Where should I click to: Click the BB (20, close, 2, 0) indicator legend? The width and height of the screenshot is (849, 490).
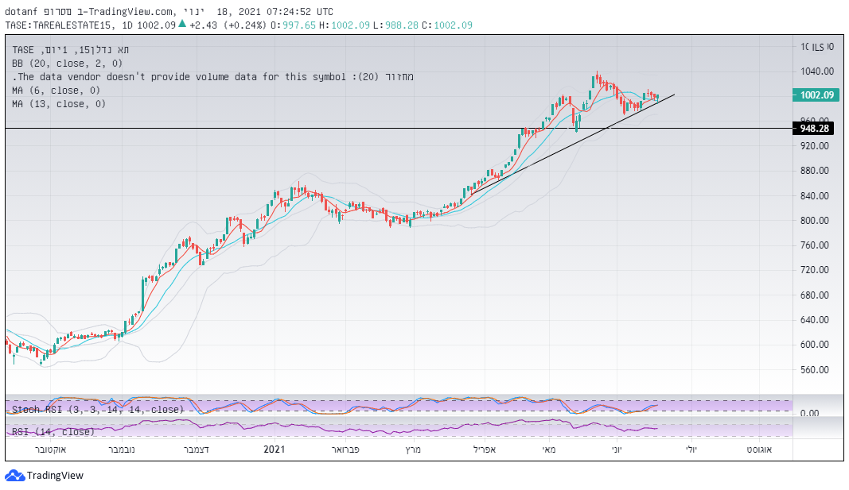pos(67,64)
